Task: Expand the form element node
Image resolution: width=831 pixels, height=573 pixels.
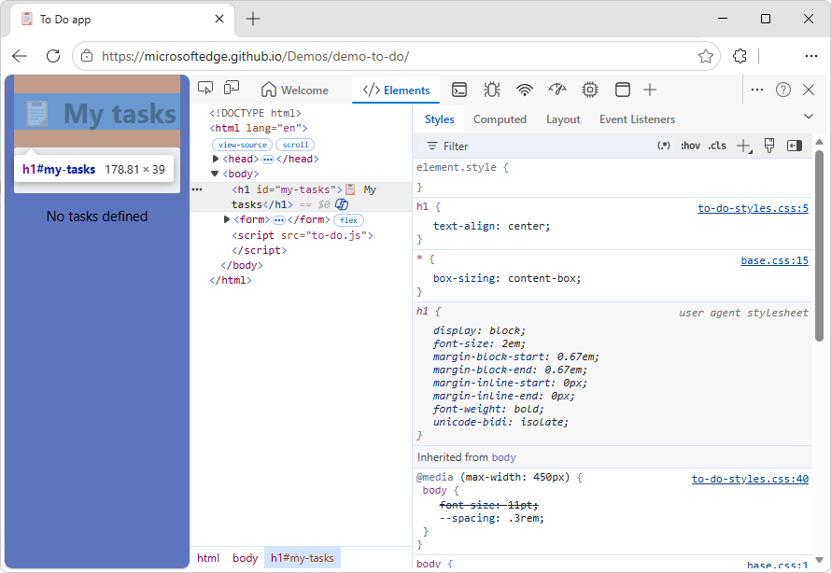Action: [227, 219]
